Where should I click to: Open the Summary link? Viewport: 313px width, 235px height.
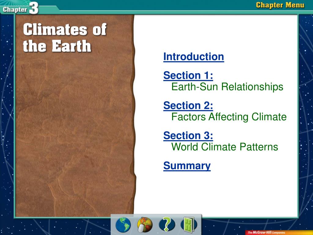[x=187, y=166]
